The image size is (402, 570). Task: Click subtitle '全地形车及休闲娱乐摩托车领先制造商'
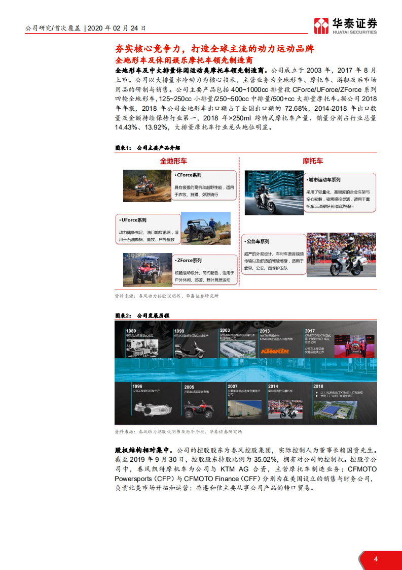pyautogui.click(x=184, y=60)
